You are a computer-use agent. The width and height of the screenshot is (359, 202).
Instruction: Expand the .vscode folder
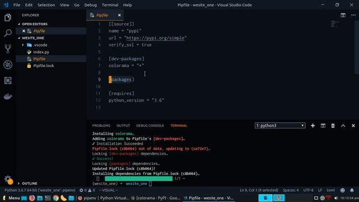40,45
